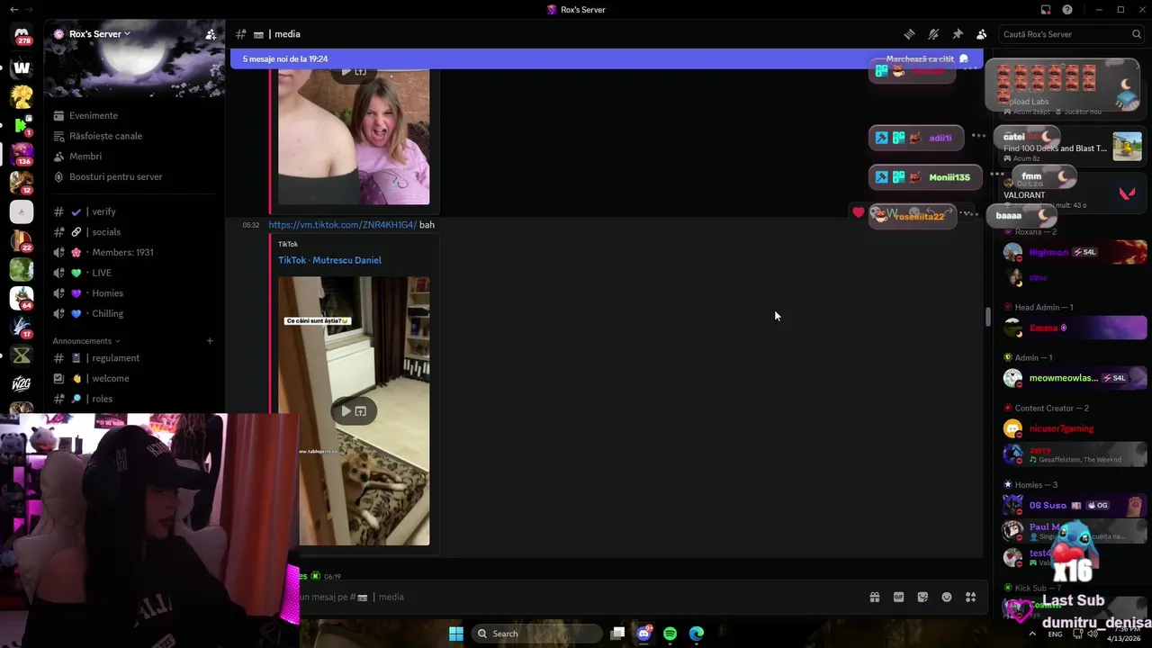Screen dimensions: 1152x648
Task: Open Threads icon in channel header
Action: pos(909,34)
